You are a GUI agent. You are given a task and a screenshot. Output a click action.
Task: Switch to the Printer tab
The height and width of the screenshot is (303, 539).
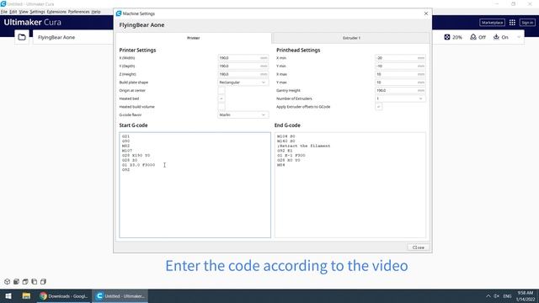coord(194,38)
